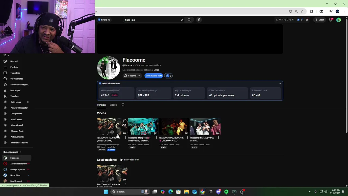Add EL CHUCKY to Watch Later clock icon
The height and width of the screenshot is (196, 348).
[x=125, y=121]
